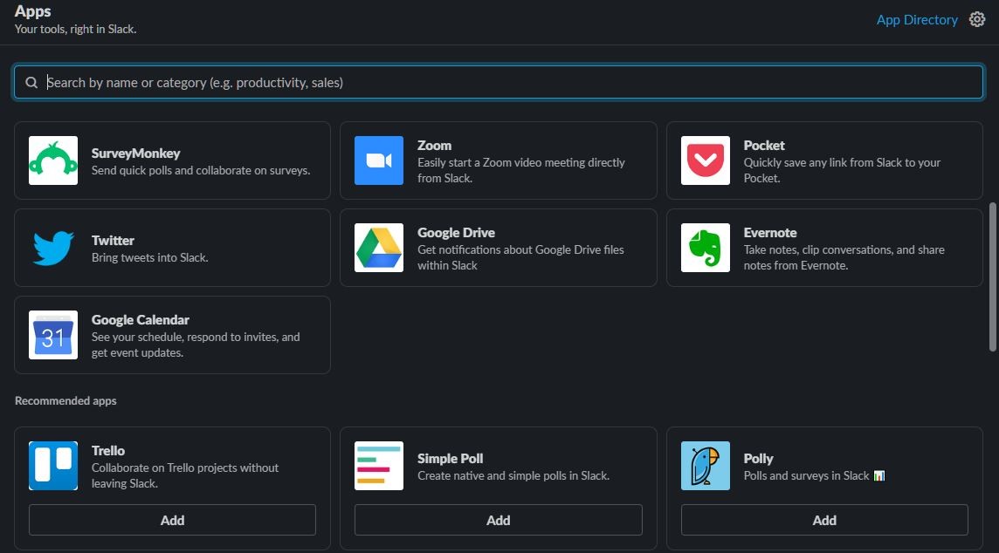Select the Simple Poll title
Viewport: 999px width, 553px height.
click(451, 458)
